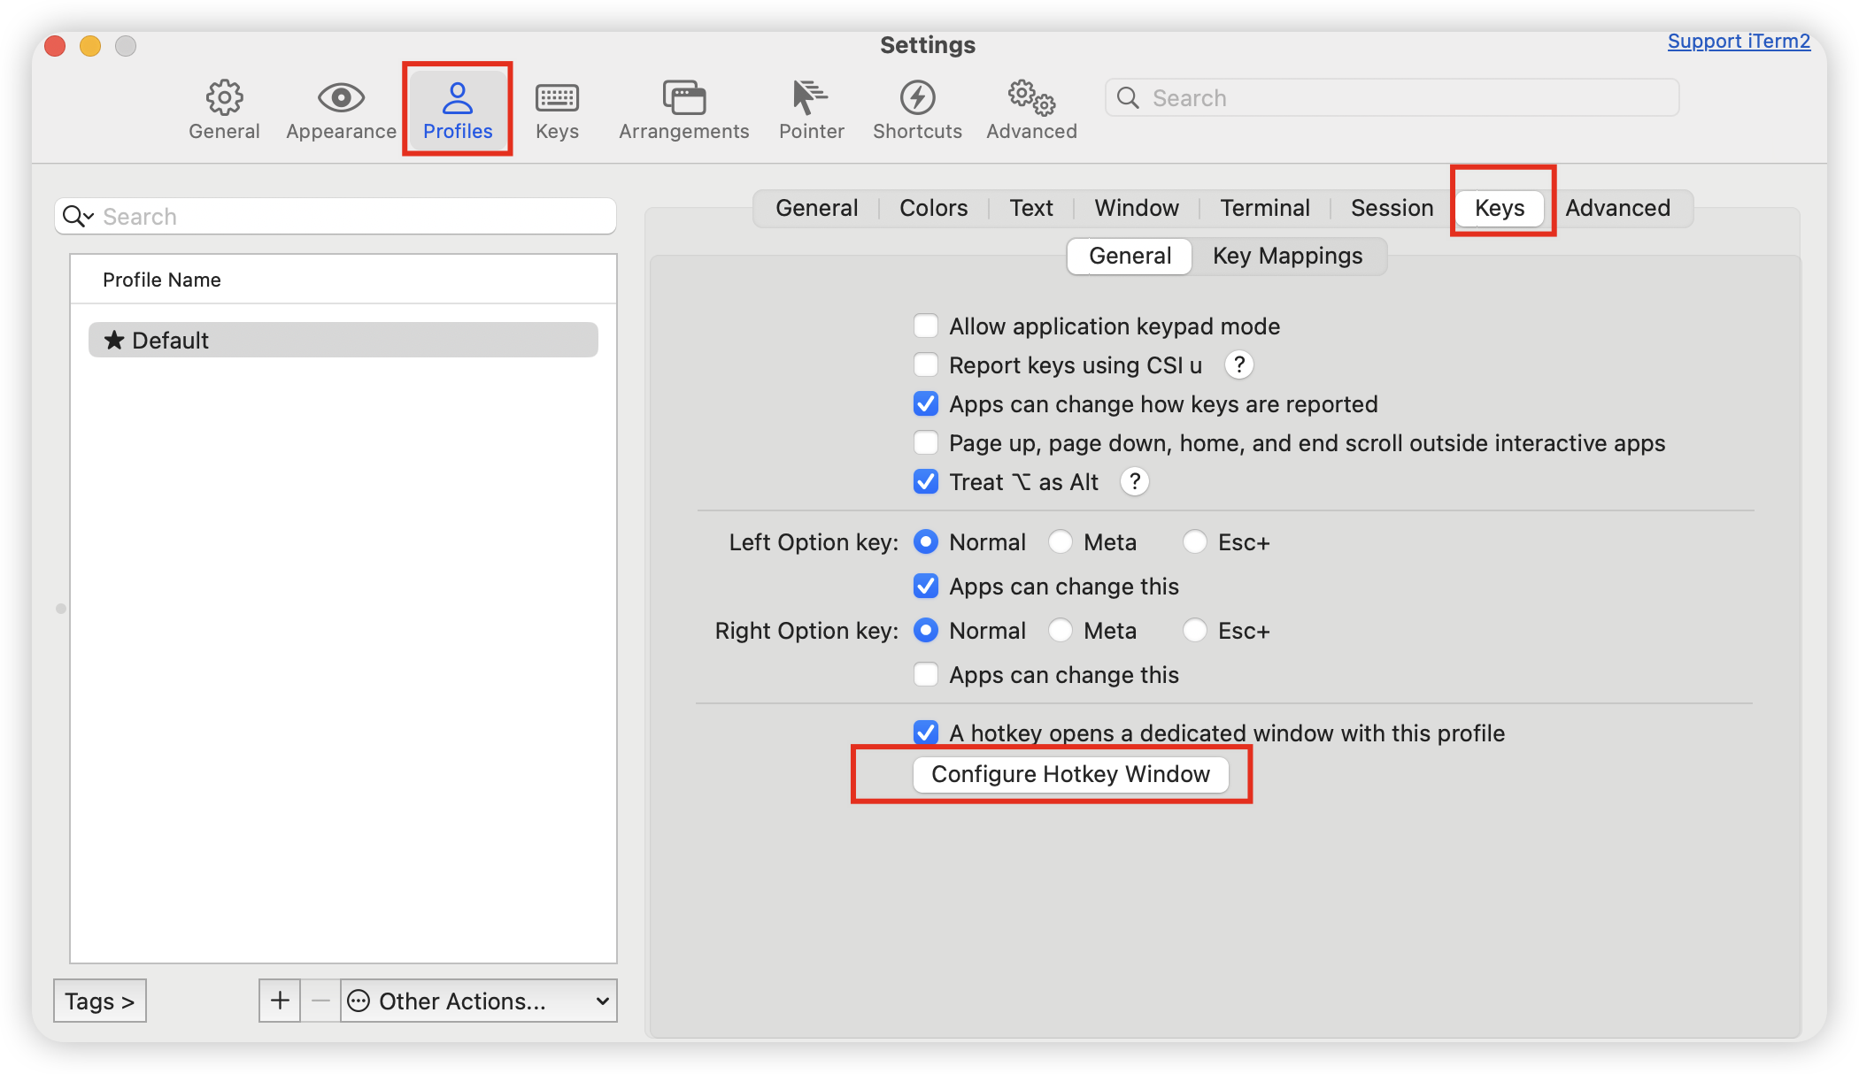Open the Keys keyboard toolbar icon
This screenshot has height=1074, width=1859.
[557, 98]
